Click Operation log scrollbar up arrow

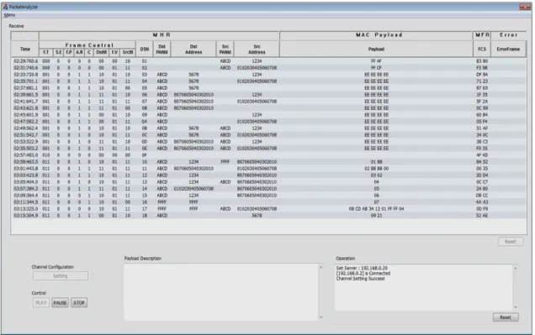[x=516, y=269]
